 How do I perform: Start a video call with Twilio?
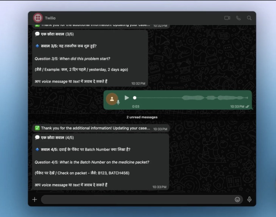tap(227, 18)
